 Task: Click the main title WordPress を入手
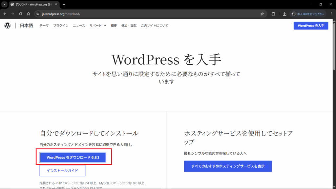tap(166, 60)
